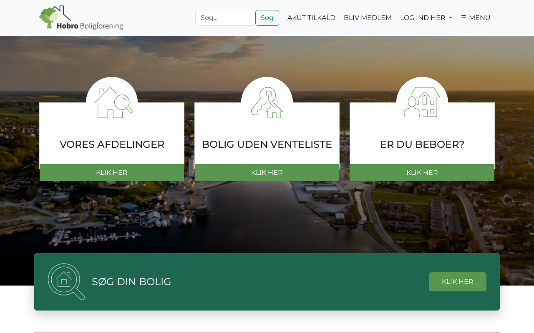The width and height of the screenshot is (534, 333).
Task: Click the Søg din bolig magnifier icon
Action: (x=66, y=282)
